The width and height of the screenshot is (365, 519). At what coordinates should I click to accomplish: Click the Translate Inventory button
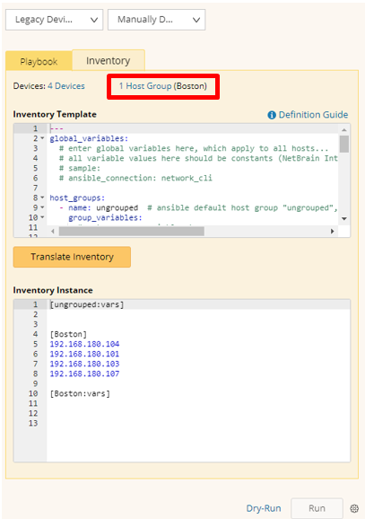72,257
